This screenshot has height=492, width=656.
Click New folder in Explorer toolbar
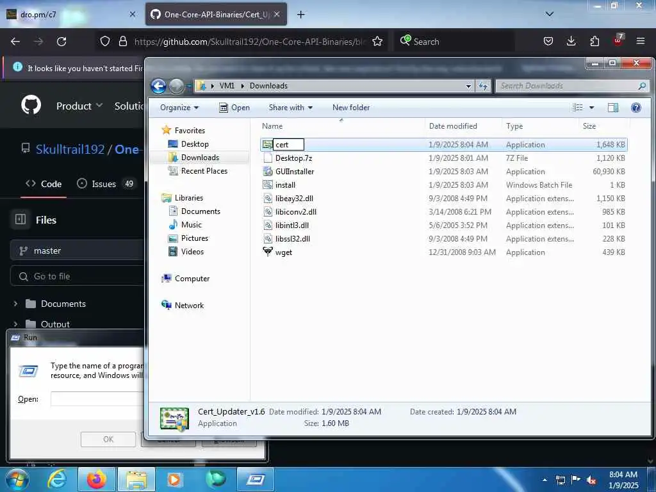pos(351,108)
